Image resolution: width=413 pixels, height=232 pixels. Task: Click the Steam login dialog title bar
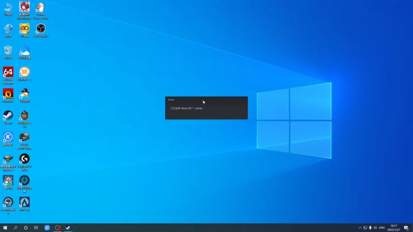pyautogui.click(x=206, y=100)
